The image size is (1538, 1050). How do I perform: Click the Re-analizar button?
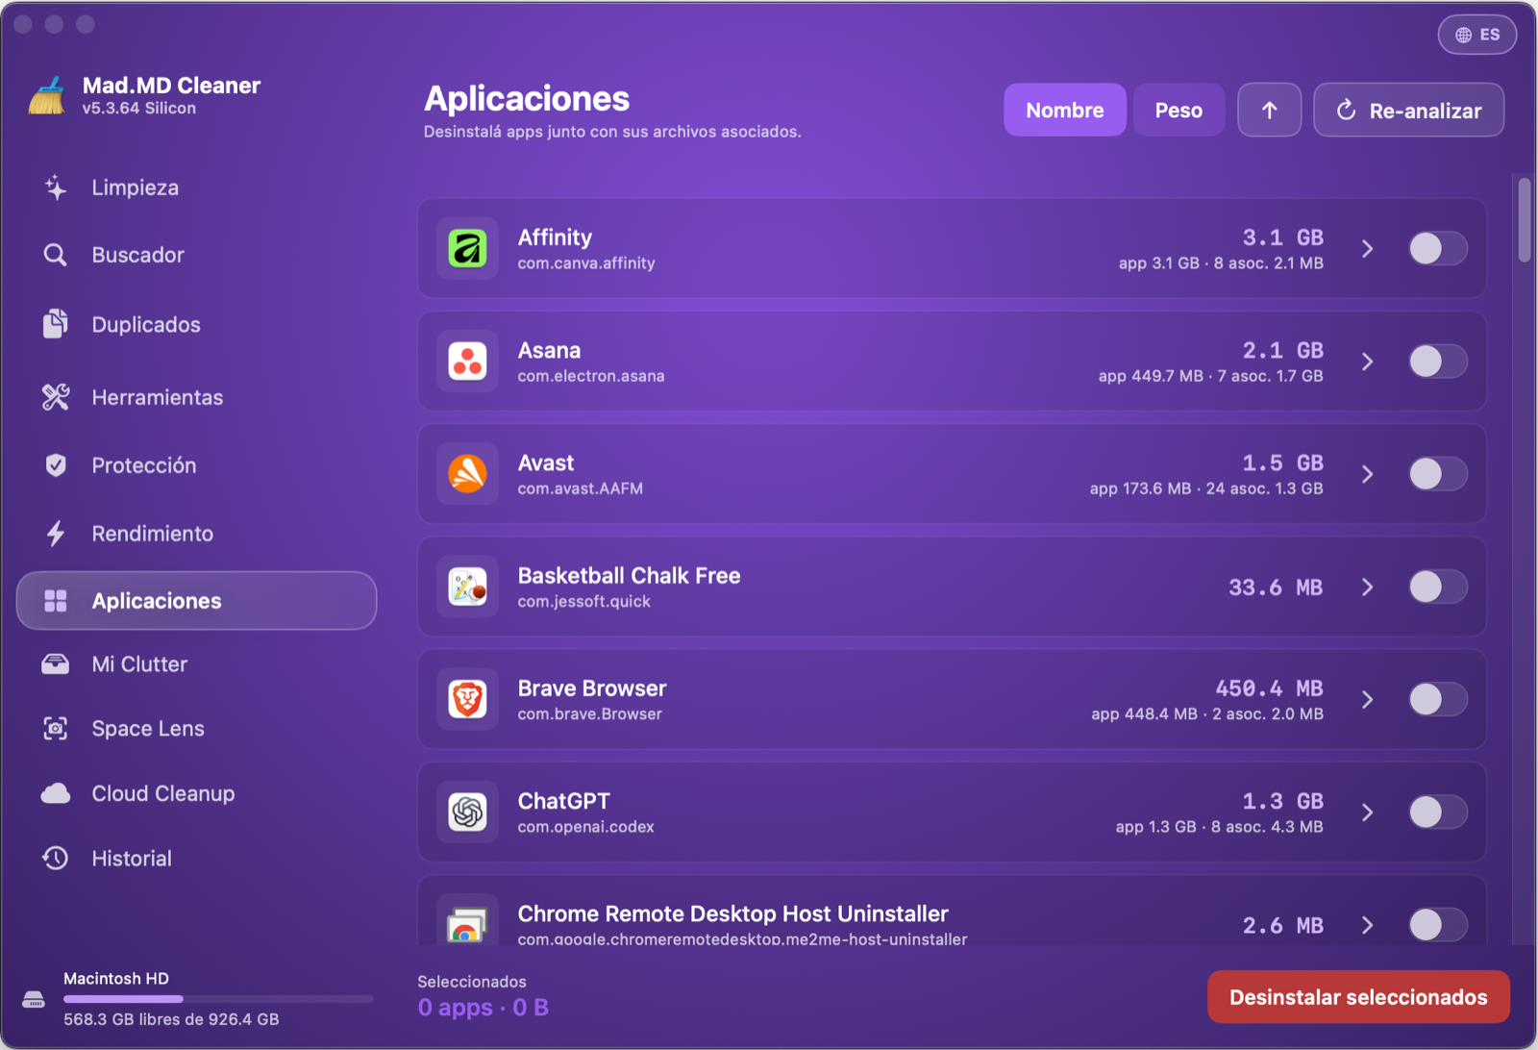pyautogui.click(x=1408, y=111)
